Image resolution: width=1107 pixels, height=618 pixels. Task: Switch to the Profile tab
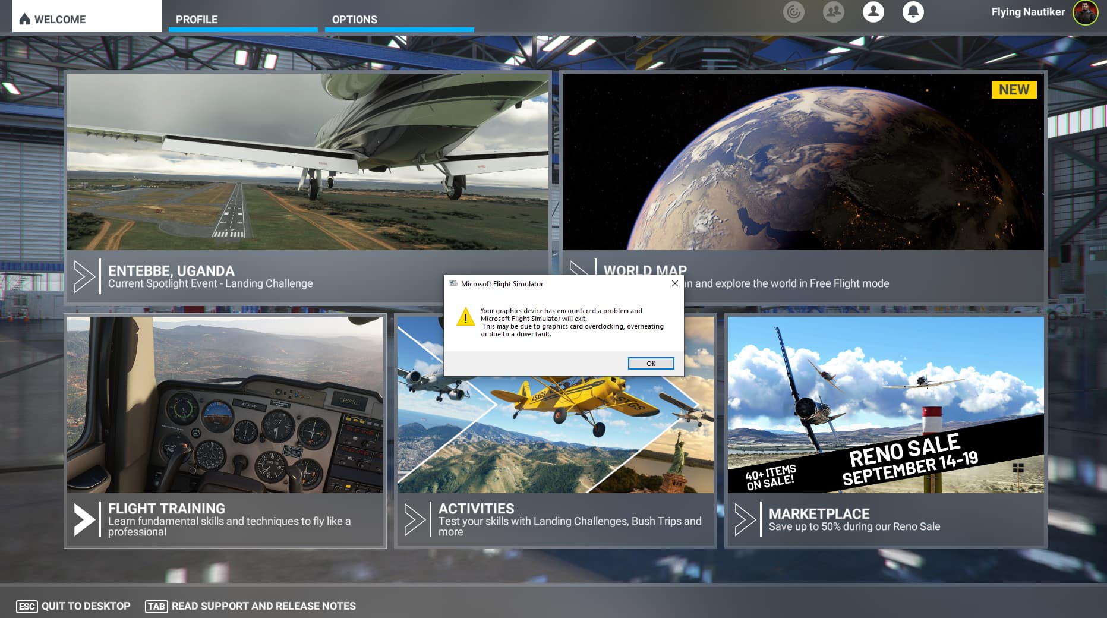(196, 20)
